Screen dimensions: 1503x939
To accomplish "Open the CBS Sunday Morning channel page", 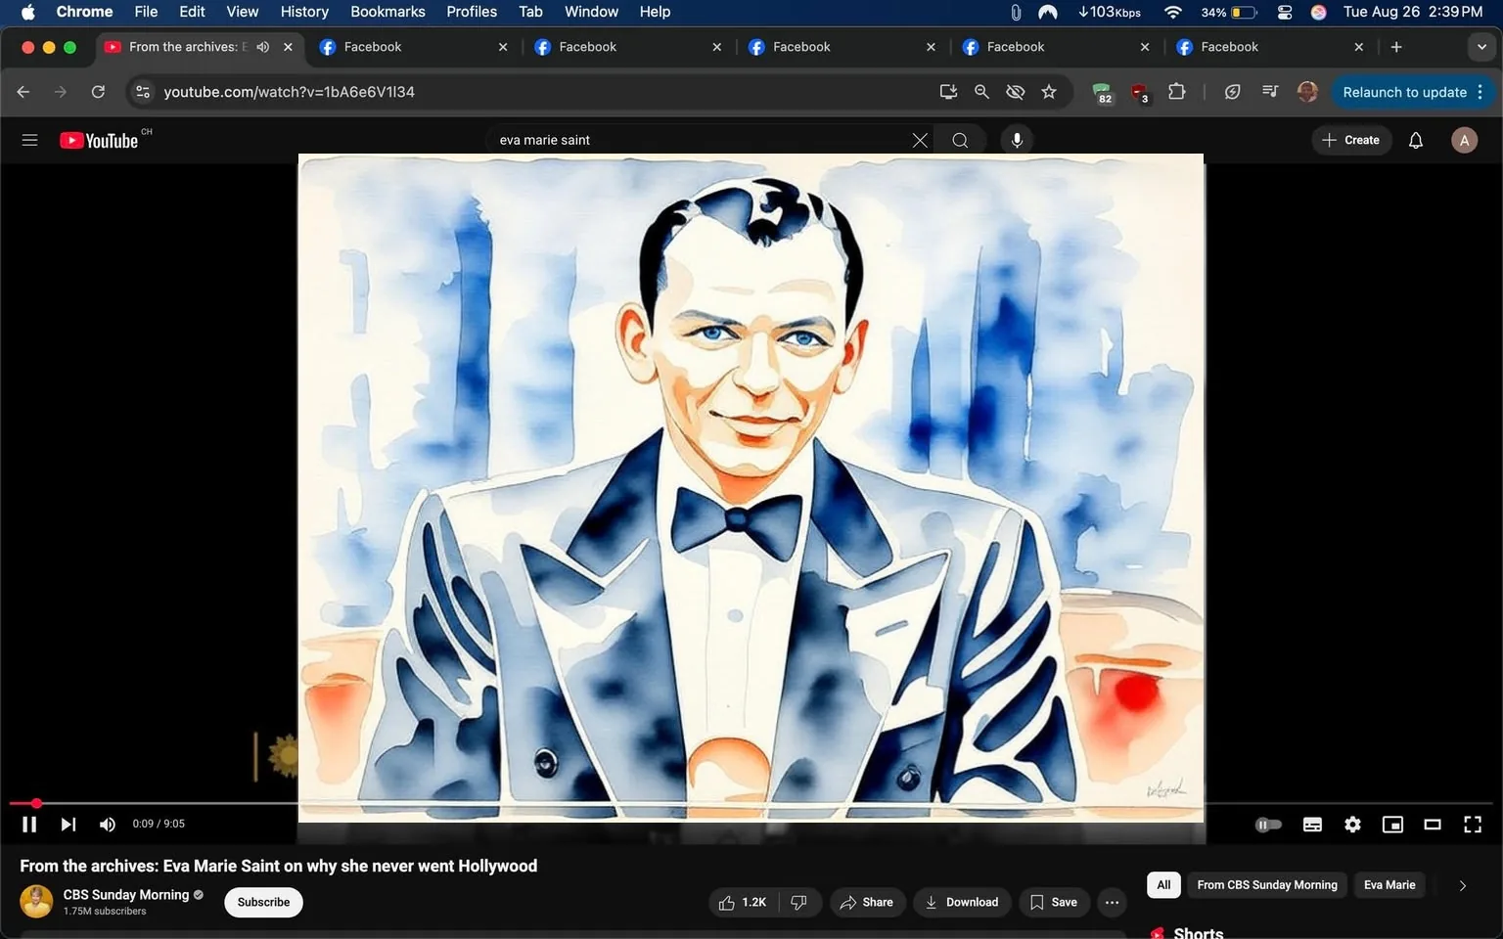I will [x=126, y=894].
